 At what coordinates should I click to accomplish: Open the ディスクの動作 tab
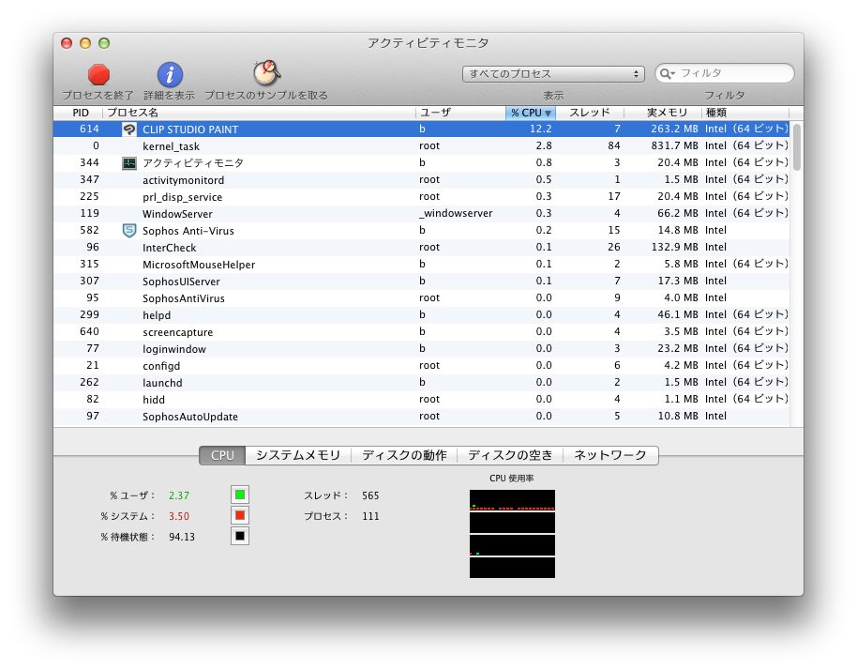click(x=404, y=455)
